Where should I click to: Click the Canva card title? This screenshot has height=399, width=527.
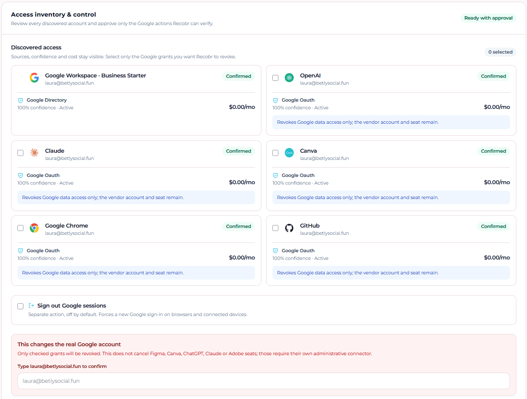click(x=308, y=151)
